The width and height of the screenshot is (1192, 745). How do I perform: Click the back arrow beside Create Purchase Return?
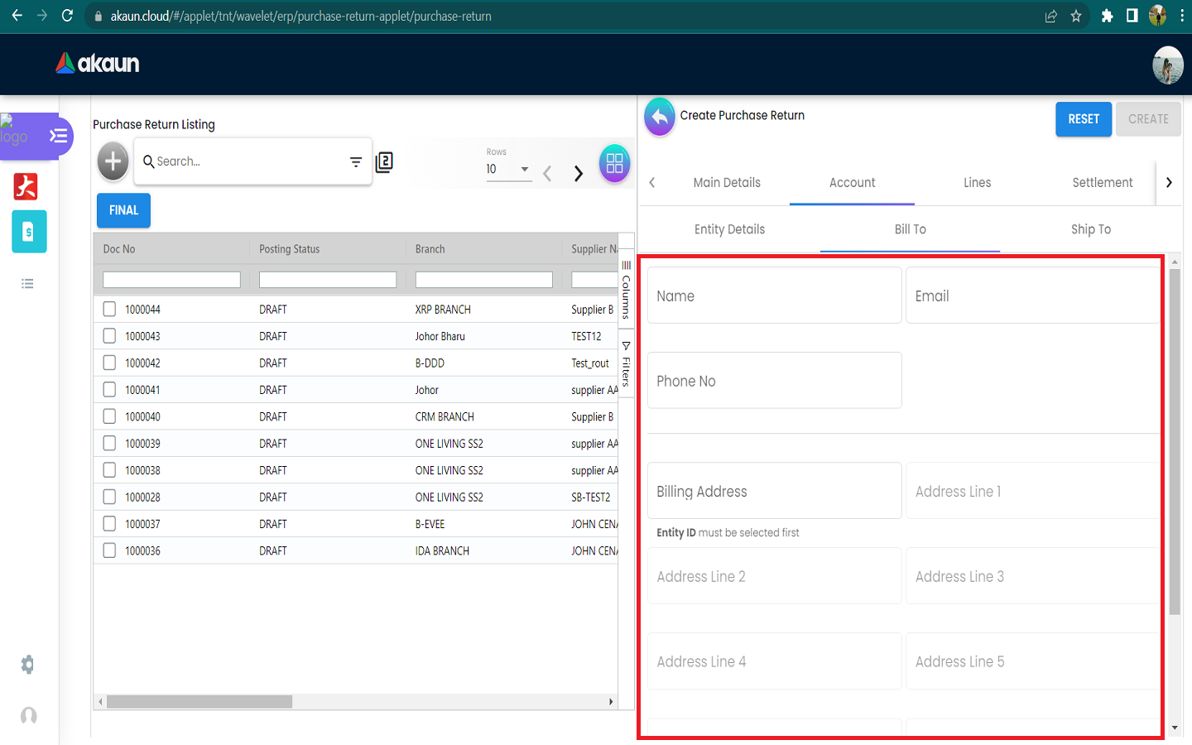(x=660, y=118)
